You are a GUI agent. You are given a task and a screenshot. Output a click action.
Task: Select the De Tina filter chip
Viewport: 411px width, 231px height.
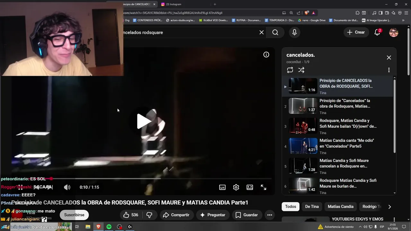(312, 207)
